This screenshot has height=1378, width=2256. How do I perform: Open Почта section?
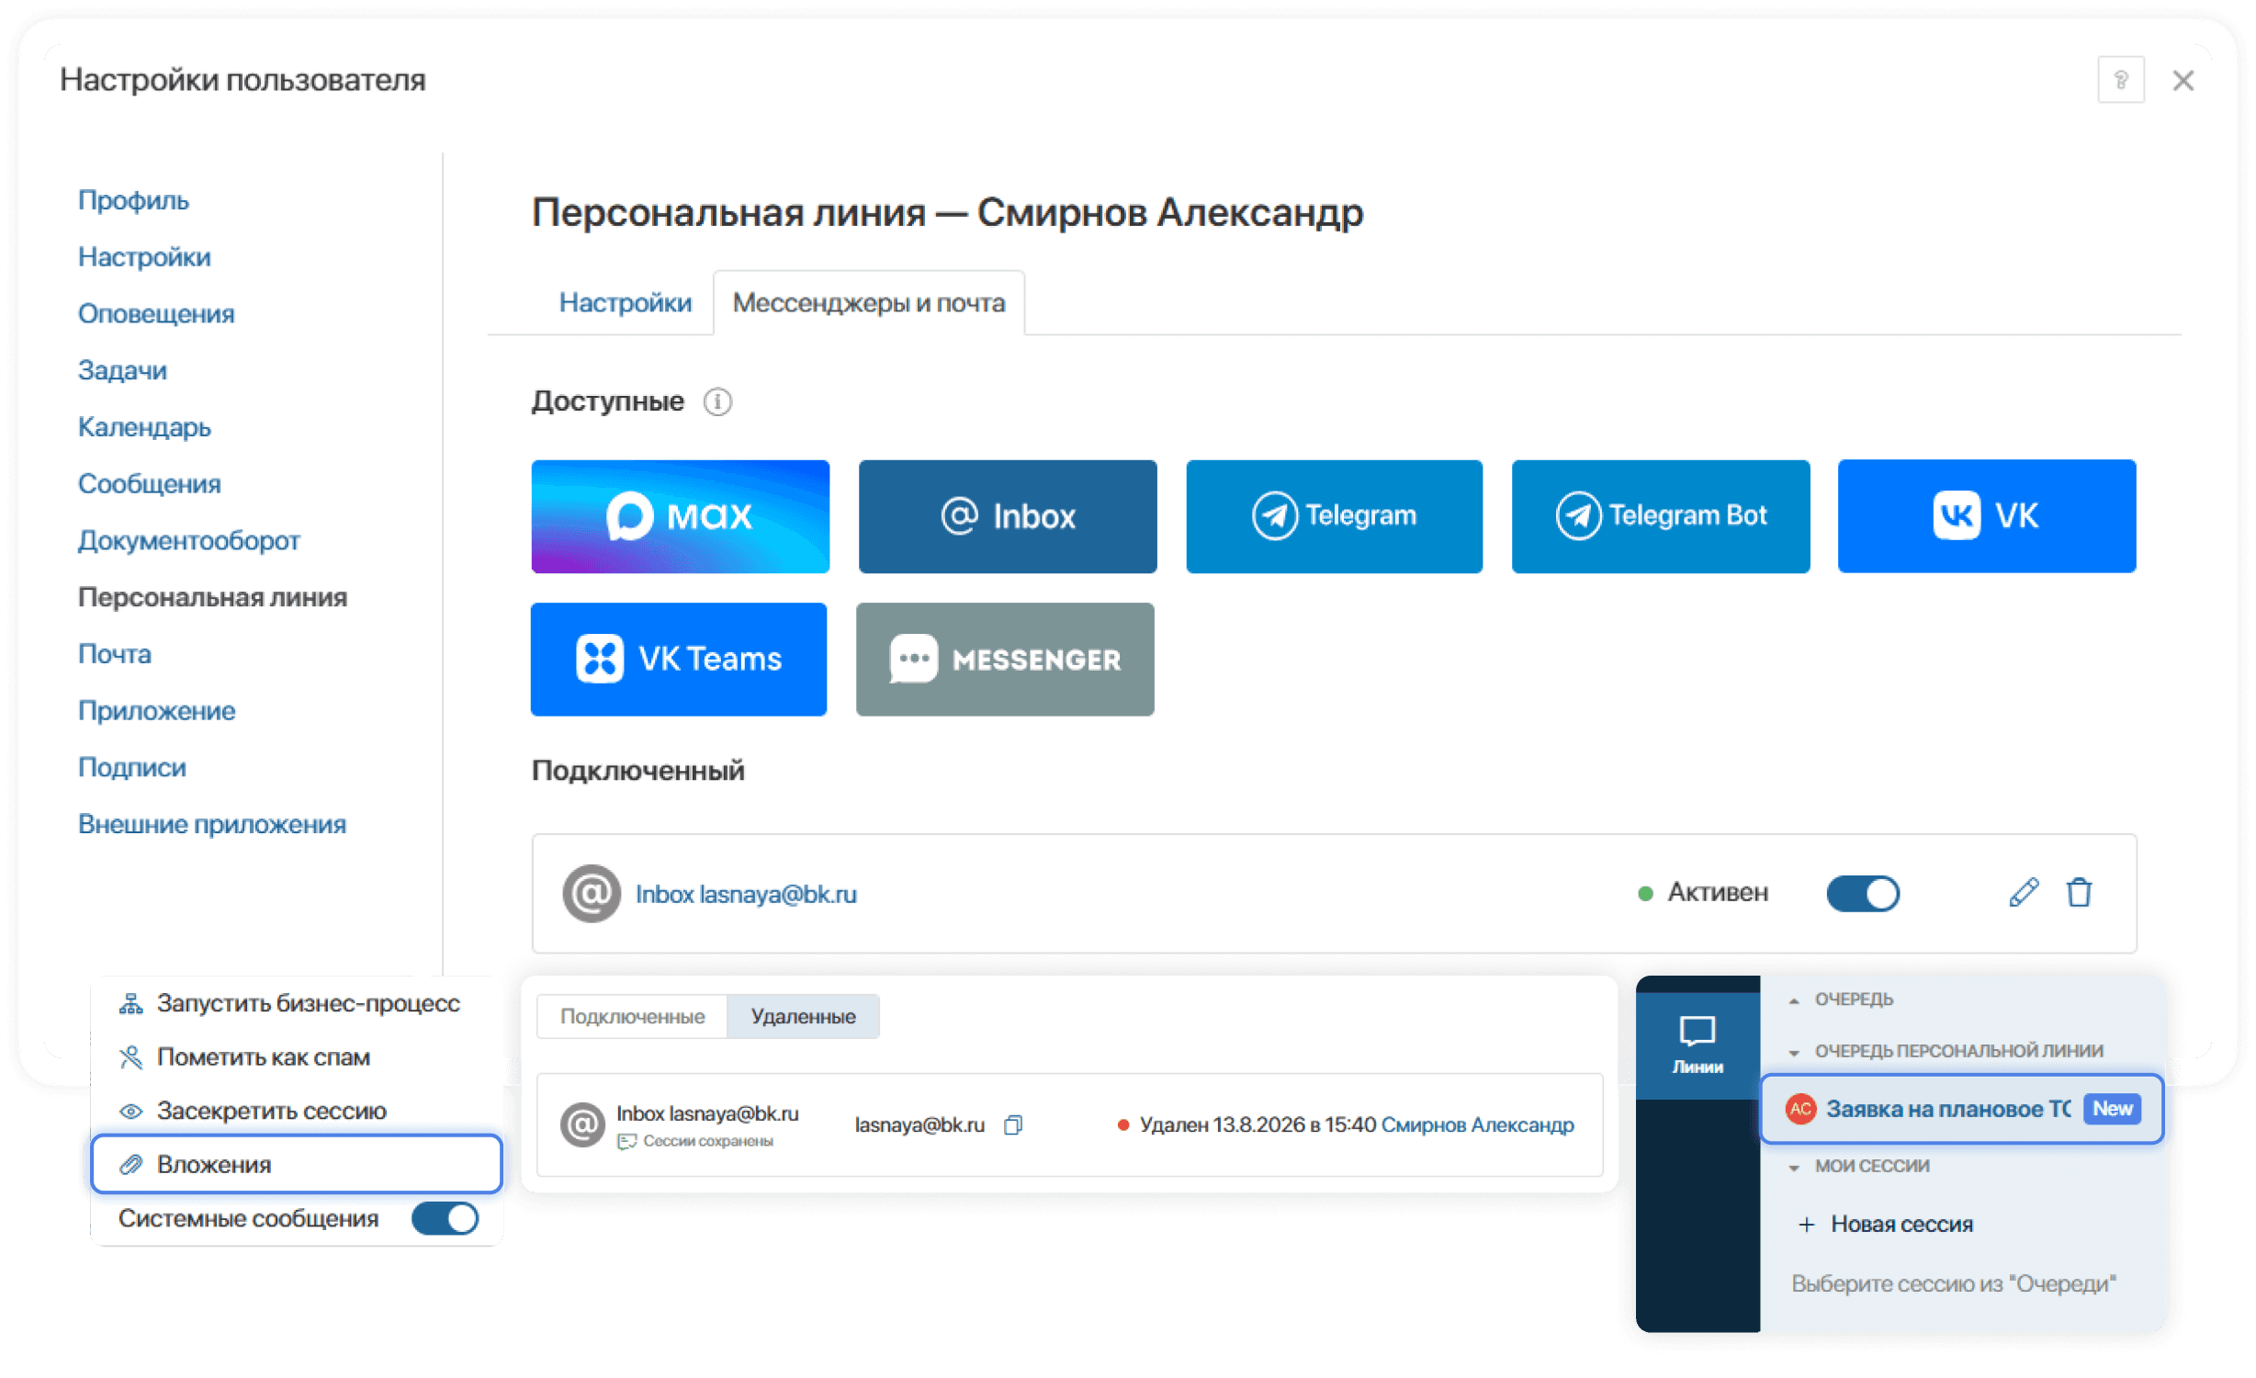click(114, 654)
